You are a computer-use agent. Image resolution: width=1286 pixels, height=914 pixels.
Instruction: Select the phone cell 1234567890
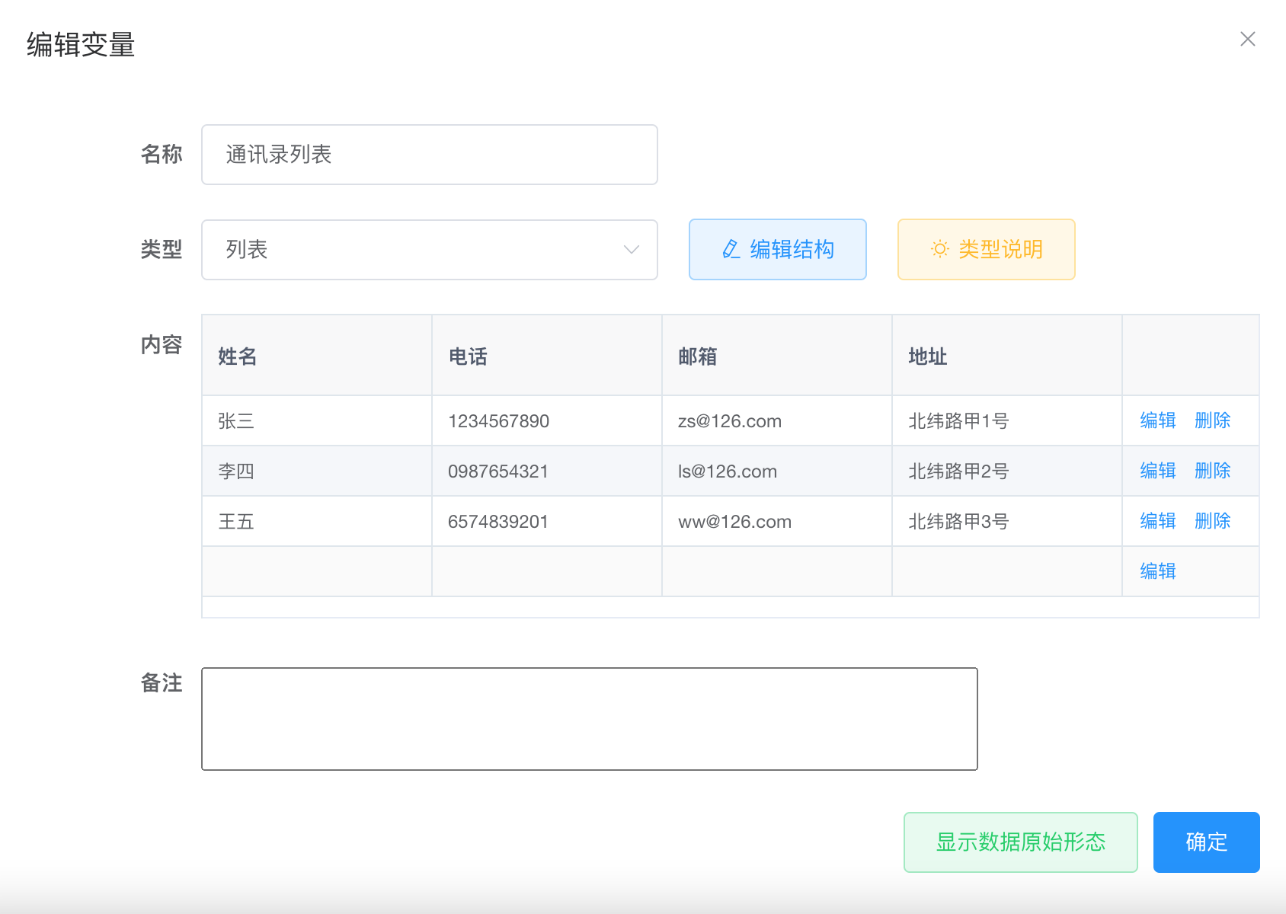pos(547,420)
